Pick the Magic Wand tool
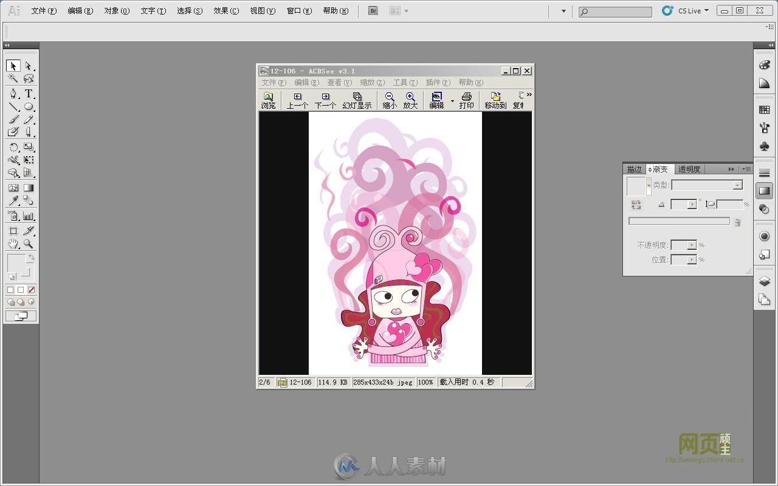The image size is (778, 486). (13, 78)
